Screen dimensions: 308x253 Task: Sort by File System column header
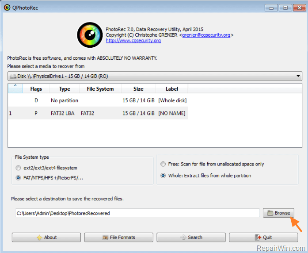(x=100, y=89)
